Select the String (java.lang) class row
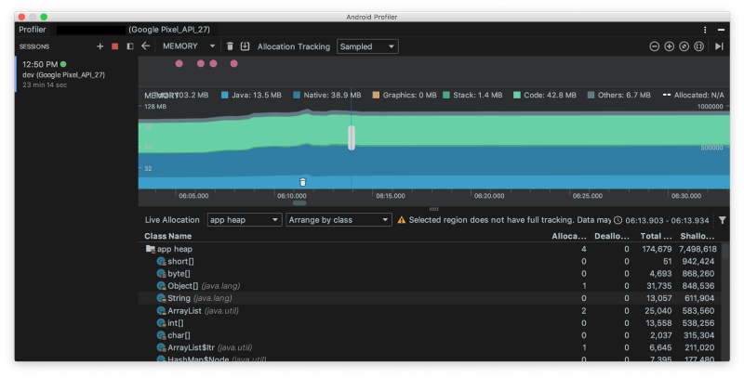 point(191,298)
